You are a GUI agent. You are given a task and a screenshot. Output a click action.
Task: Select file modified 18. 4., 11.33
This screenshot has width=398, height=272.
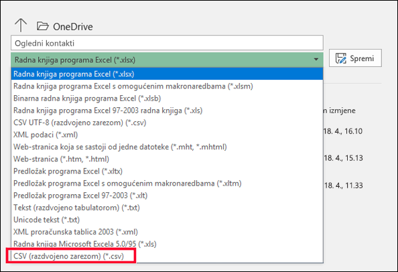pyautogui.click(x=344, y=186)
